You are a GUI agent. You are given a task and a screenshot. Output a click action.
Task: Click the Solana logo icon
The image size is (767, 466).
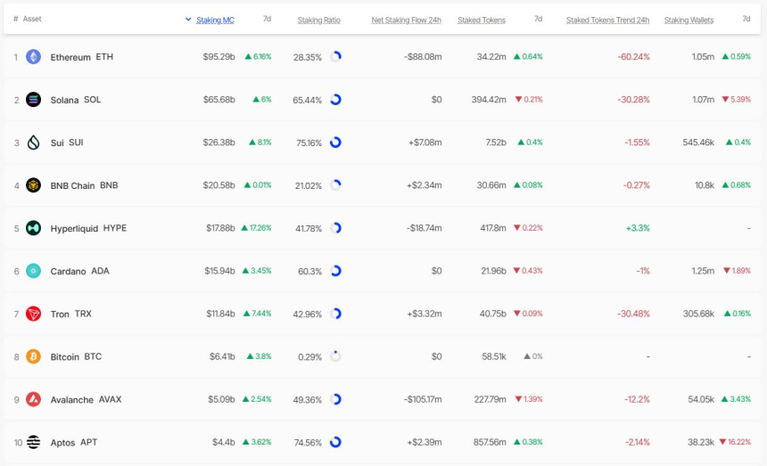tap(33, 100)
